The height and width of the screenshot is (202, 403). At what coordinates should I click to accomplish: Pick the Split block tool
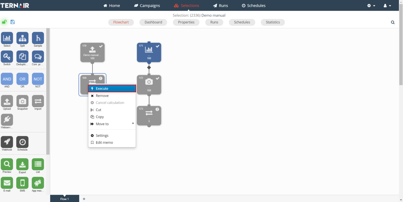coord(22,38)
